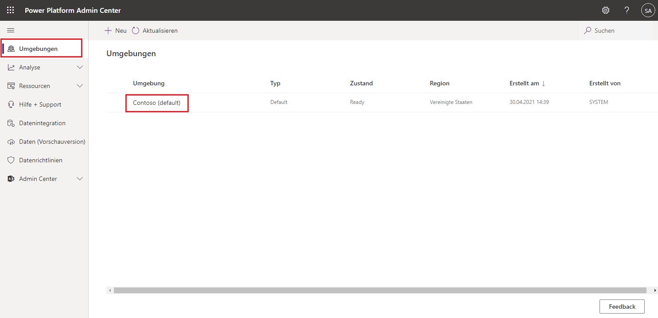
Task: Click the search magnifier icon
Action: click(x=588, y=31)
